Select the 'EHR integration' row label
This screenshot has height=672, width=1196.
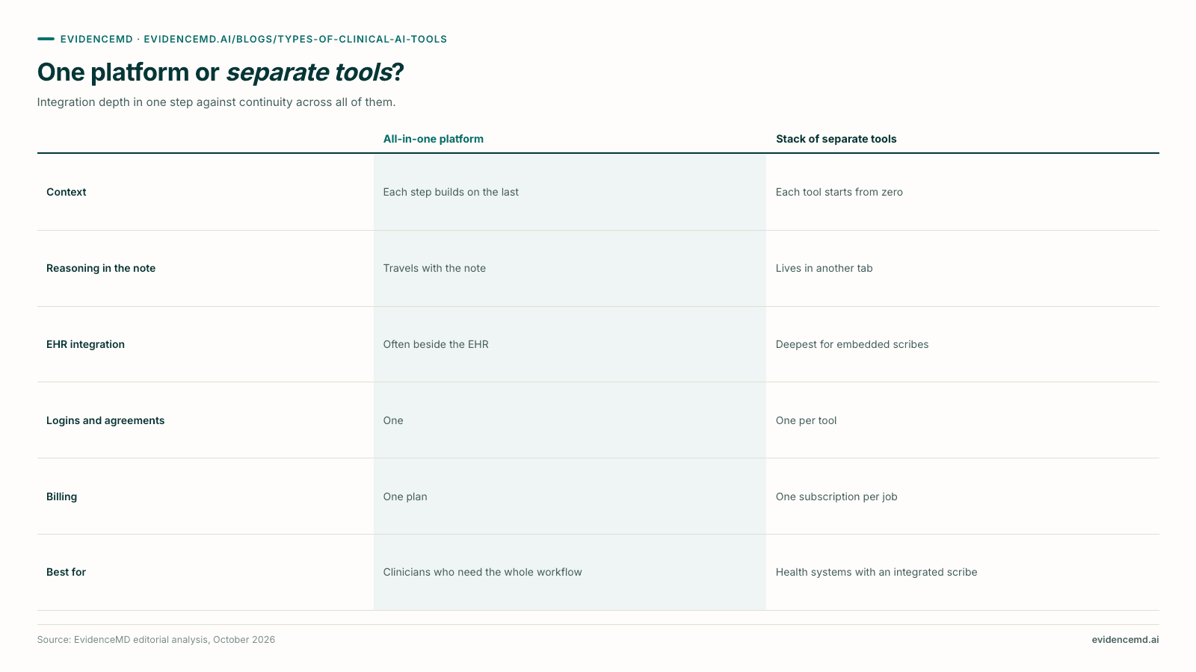coord(85,344)
